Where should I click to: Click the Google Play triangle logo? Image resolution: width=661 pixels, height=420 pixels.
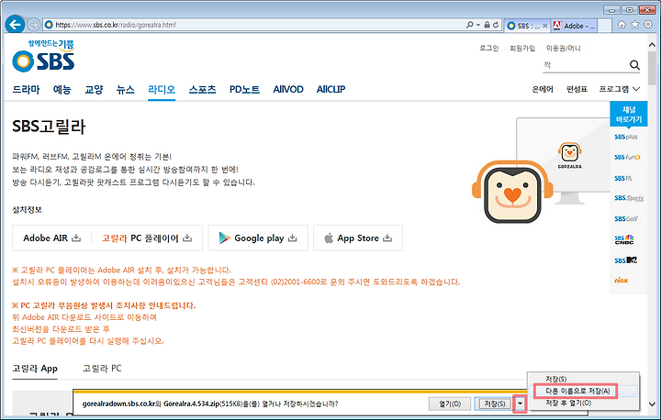(x=224, y=238)
